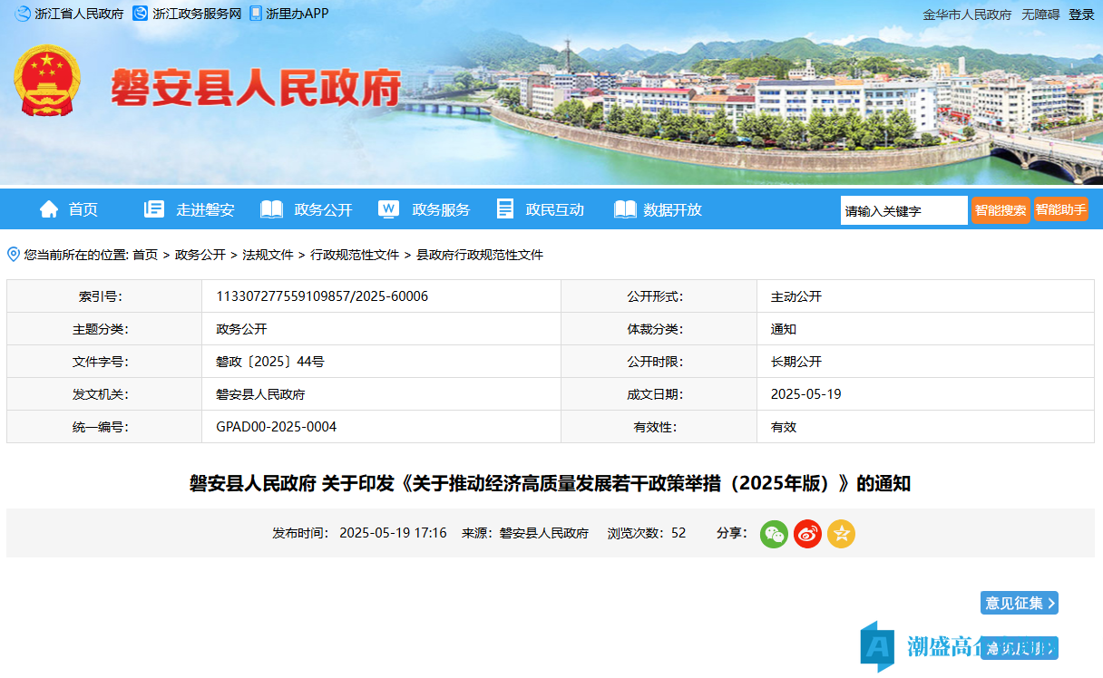Share the article to Weibo

click(x=807, y=534)
